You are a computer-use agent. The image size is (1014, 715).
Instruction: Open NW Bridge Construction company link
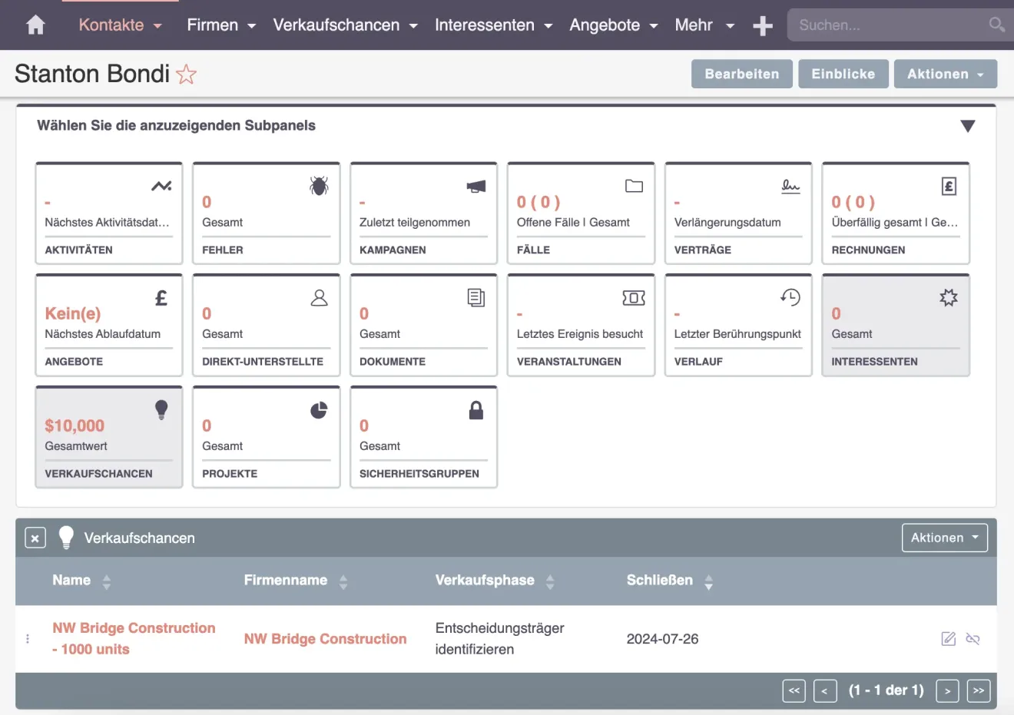pos(325,639)
